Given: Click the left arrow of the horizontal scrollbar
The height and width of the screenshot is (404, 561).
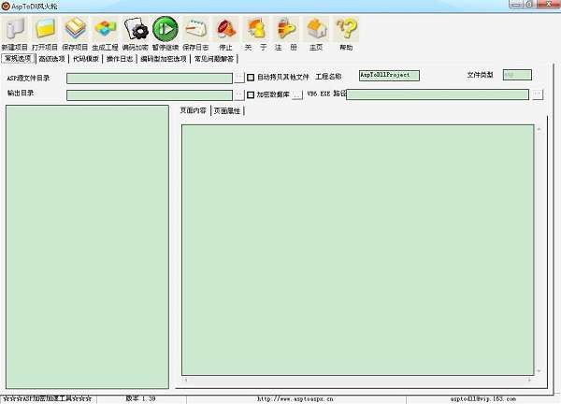Looking at the screenshot, I should coord(186,381).
